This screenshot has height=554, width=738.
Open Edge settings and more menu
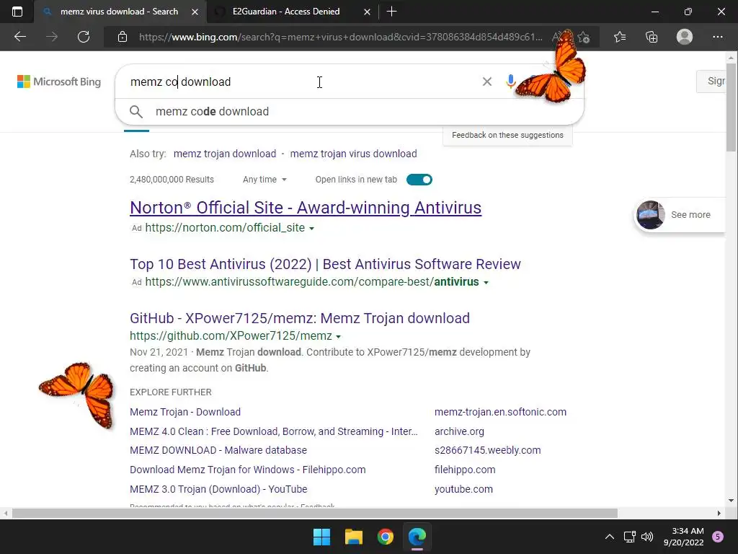(x=717, y=37)
